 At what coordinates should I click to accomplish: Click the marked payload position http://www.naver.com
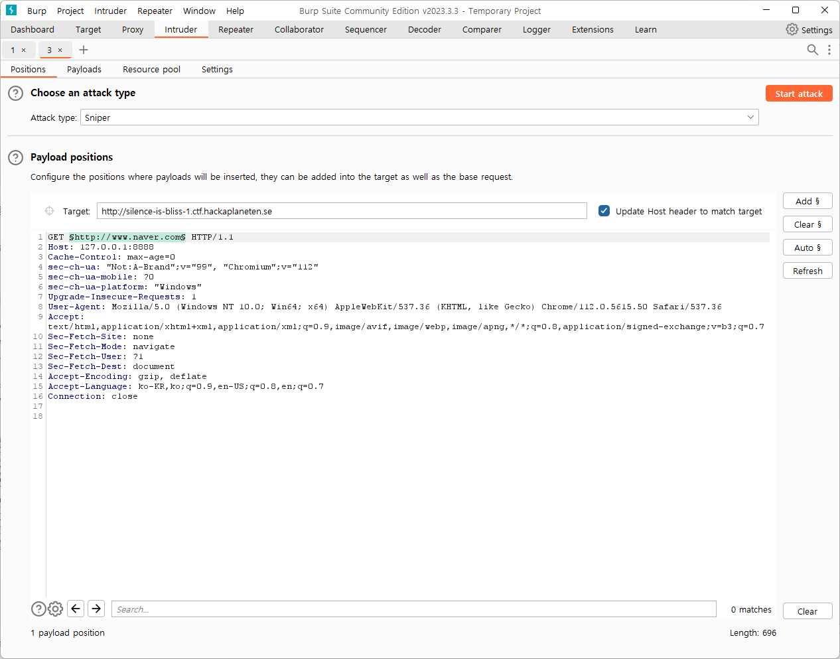pyautogui.click(x=127, y=237)
